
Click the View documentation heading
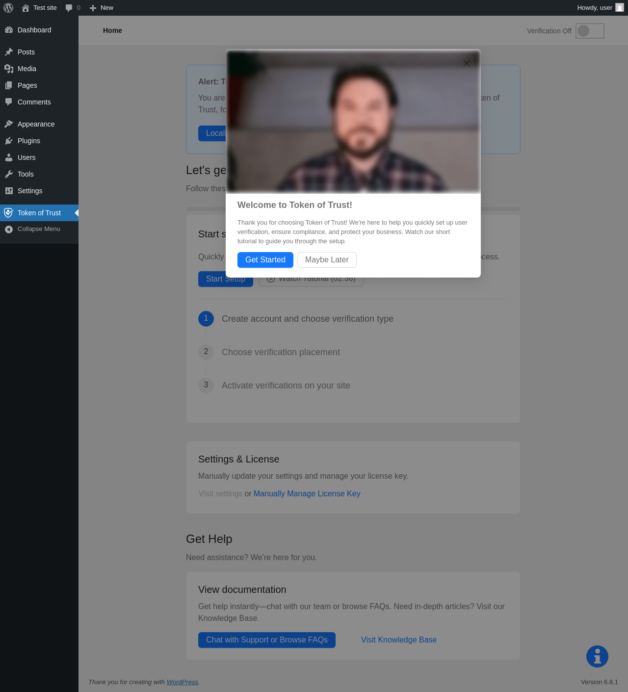[242, 590]
